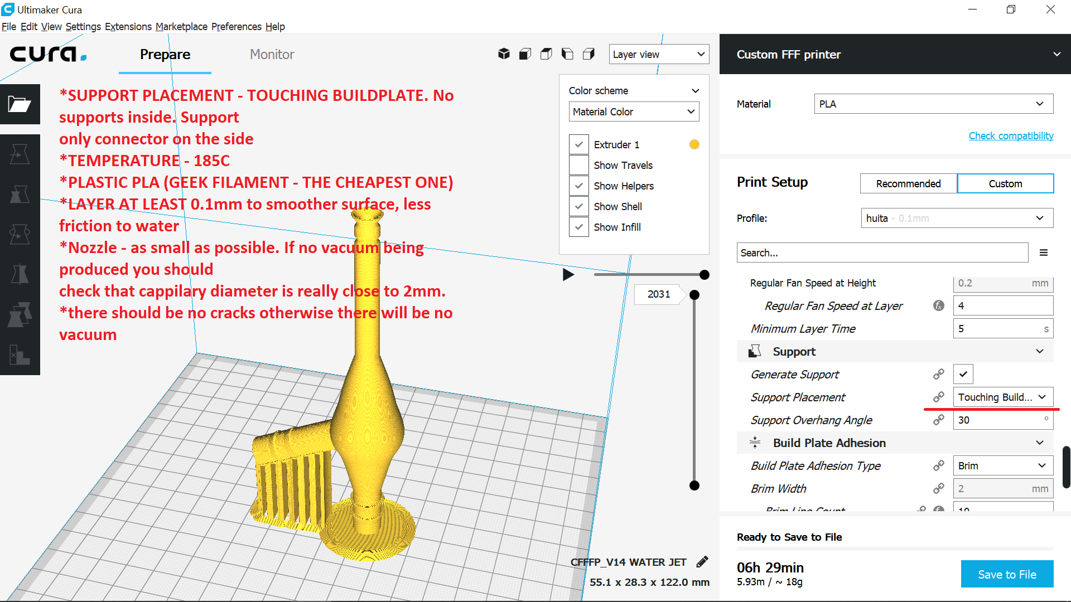Screen dimensions: 1071x602
Task: Click Support Overhang Angle value field
Action: [1004, 420]
